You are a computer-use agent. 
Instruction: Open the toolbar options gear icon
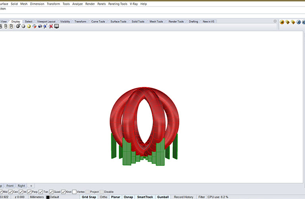(x=275, y=21)
